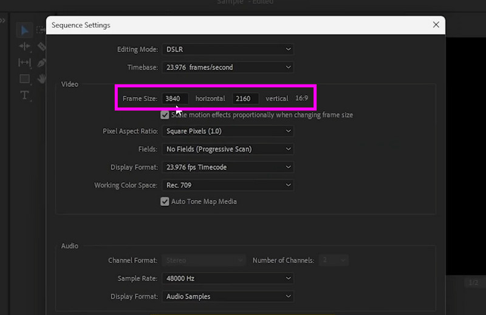
Task: Open the Fields dropdown
Action: pyautogui.click(x=228, y=149)
